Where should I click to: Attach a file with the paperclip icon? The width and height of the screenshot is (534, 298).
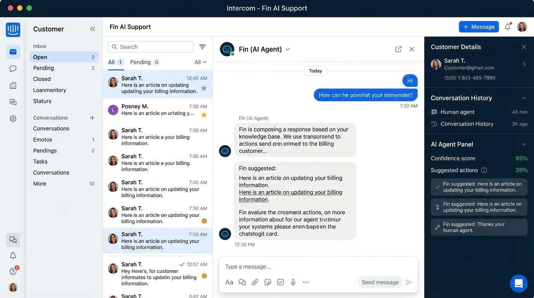tap(255, 282)
